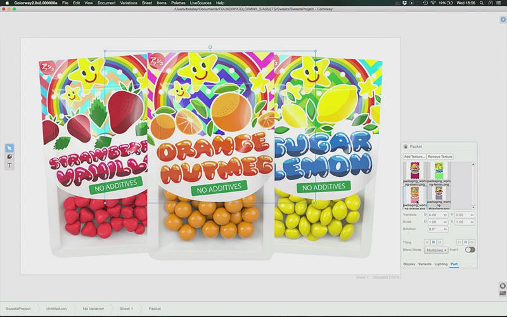
Task: Click the Remove Texture button
Action: coord(439,156)
